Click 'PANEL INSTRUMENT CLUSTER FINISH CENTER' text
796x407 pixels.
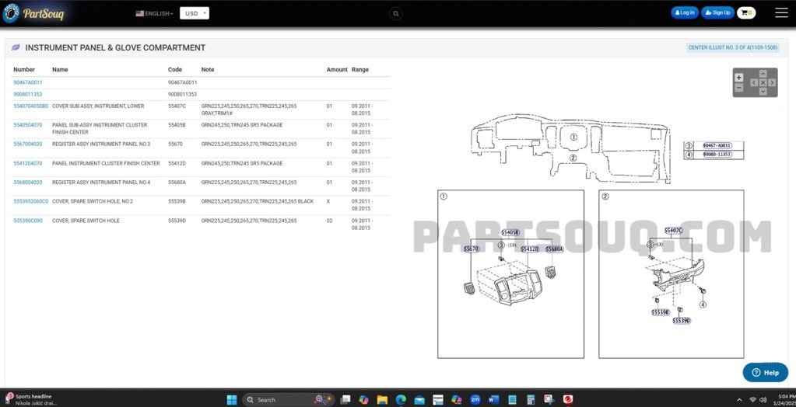[106, 163]
